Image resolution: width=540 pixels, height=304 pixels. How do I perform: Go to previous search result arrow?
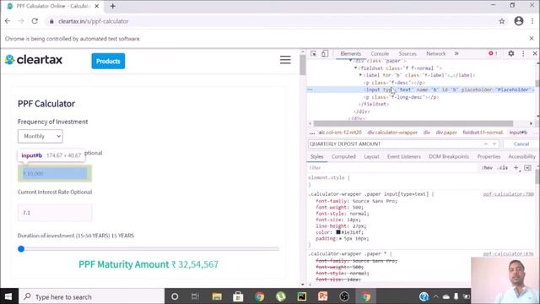(486, 144)
